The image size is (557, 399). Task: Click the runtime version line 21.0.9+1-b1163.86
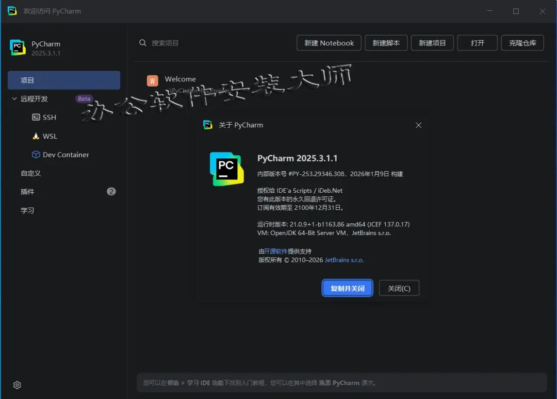333,224
